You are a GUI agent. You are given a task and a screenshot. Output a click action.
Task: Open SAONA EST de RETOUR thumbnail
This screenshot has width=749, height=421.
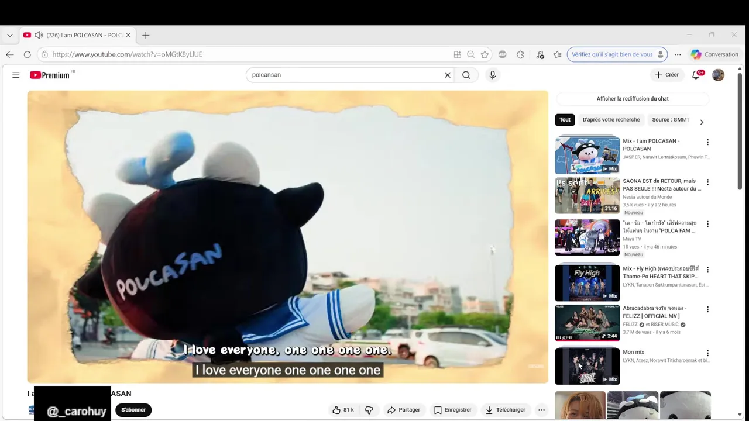(587, 195)
